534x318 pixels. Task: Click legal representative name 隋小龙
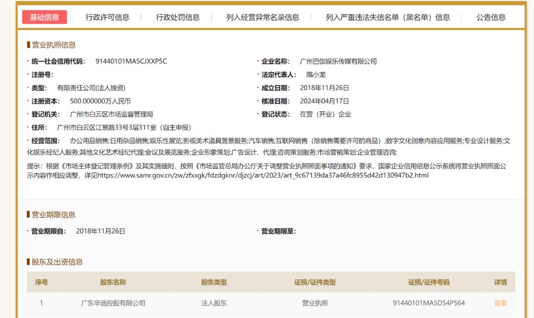(316, 75)
